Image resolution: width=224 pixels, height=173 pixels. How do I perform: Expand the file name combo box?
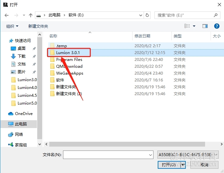[151, 155]
